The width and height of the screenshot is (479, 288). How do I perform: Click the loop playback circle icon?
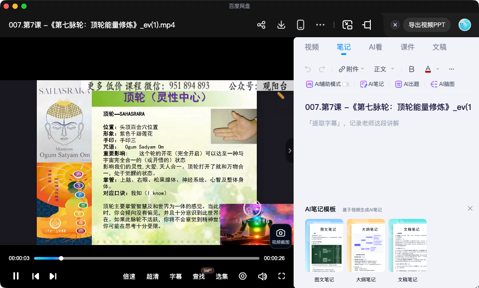tap(243, 276)
